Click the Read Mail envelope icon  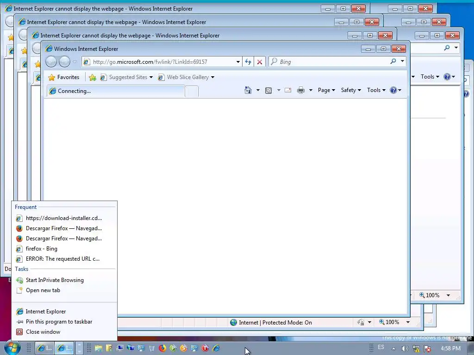pos(288,90)
